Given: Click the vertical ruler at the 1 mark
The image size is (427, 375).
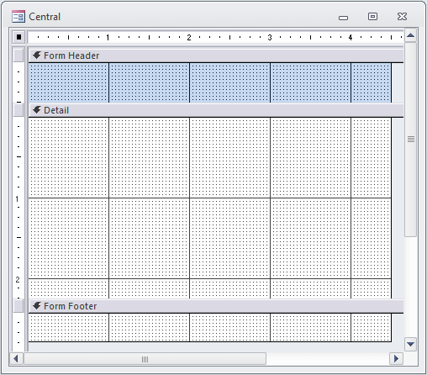Looking at the screenshot, I should tap(18, 199).
